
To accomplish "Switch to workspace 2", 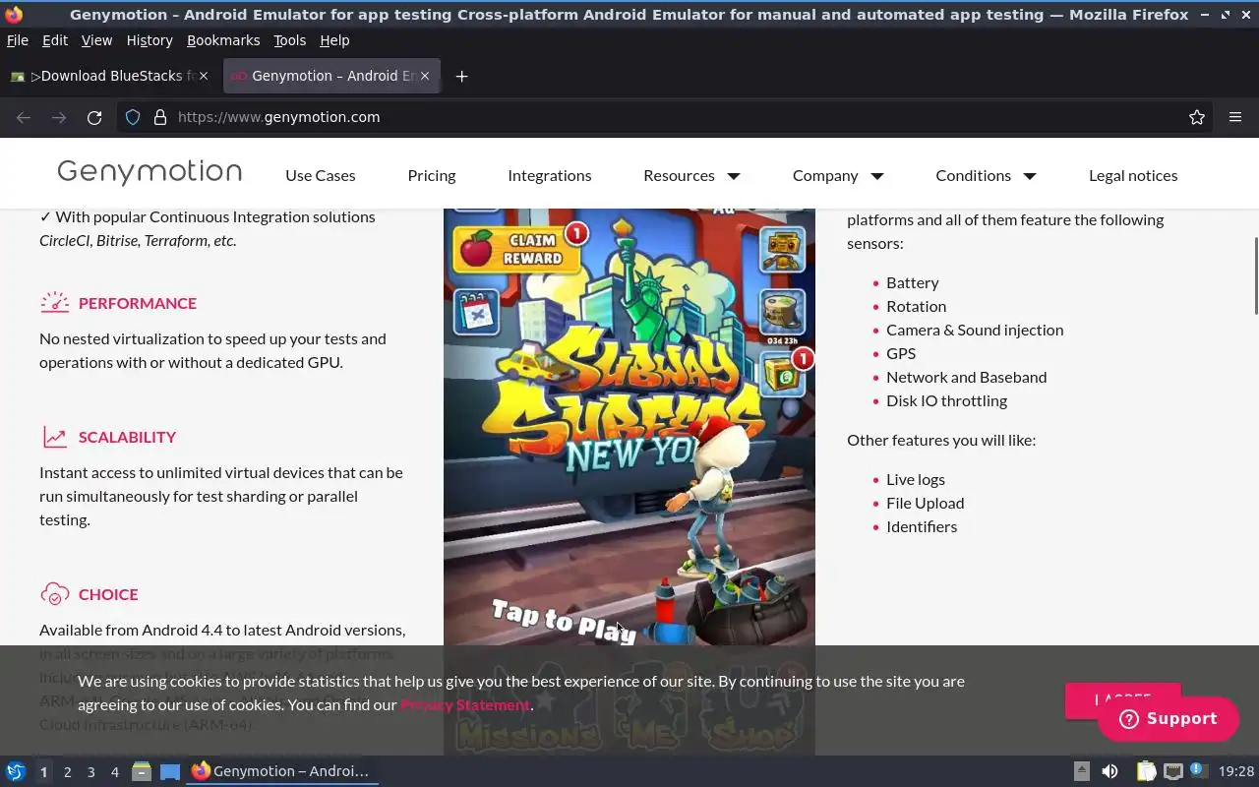I will (x=67, y=772).
